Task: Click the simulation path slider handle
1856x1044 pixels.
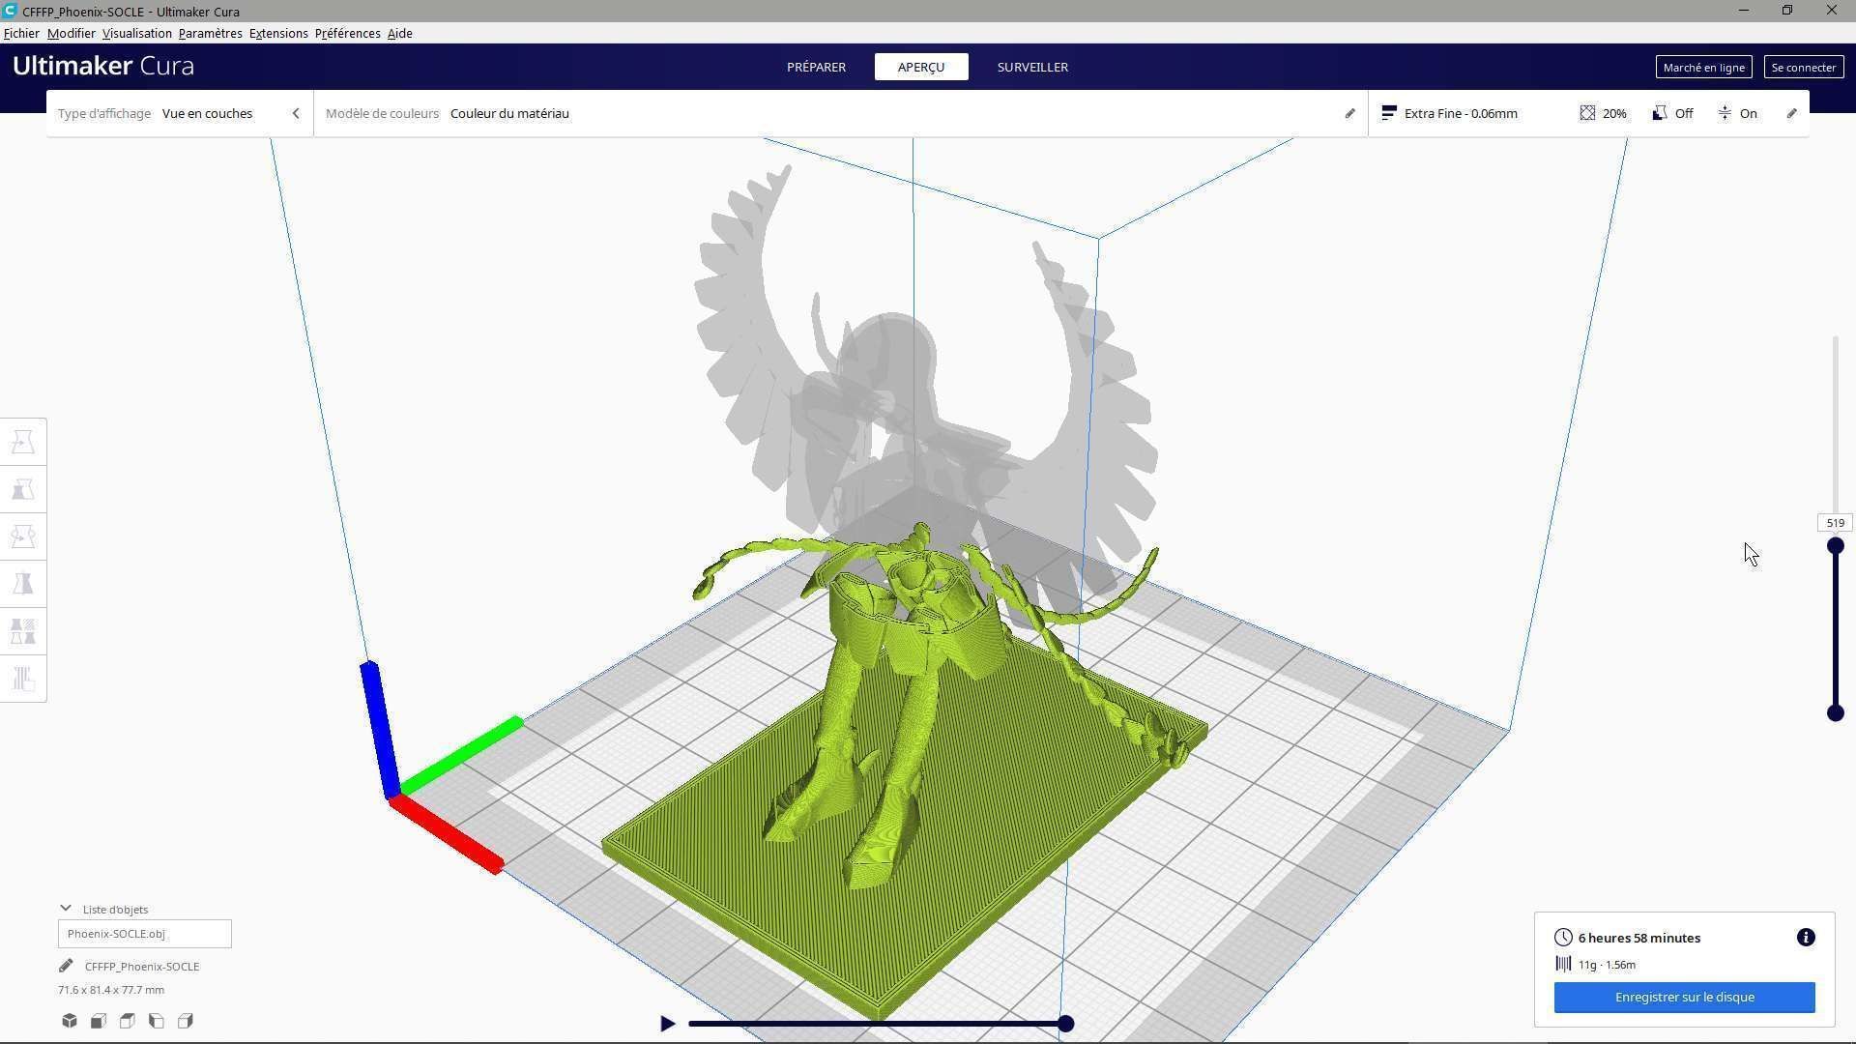Action: tap(1065, 1024)
